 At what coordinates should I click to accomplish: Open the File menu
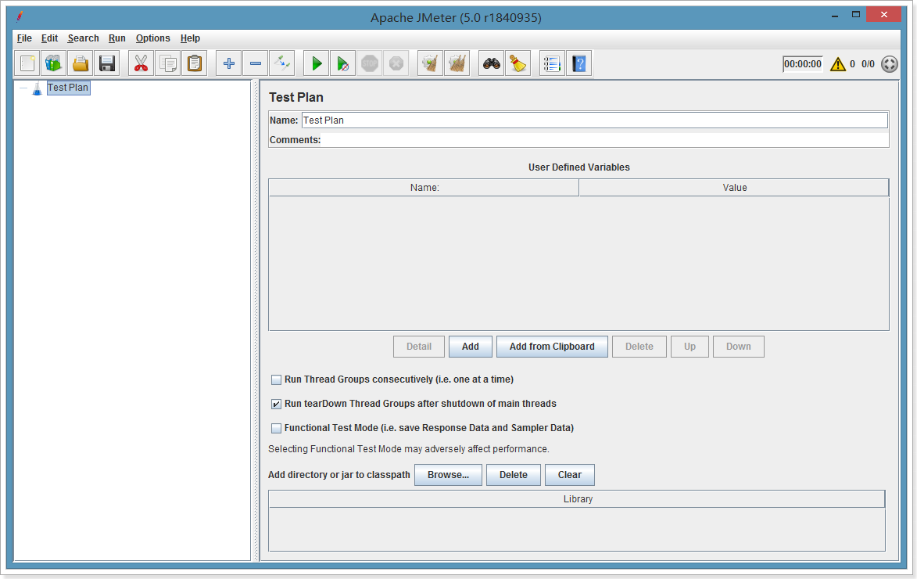24,38
